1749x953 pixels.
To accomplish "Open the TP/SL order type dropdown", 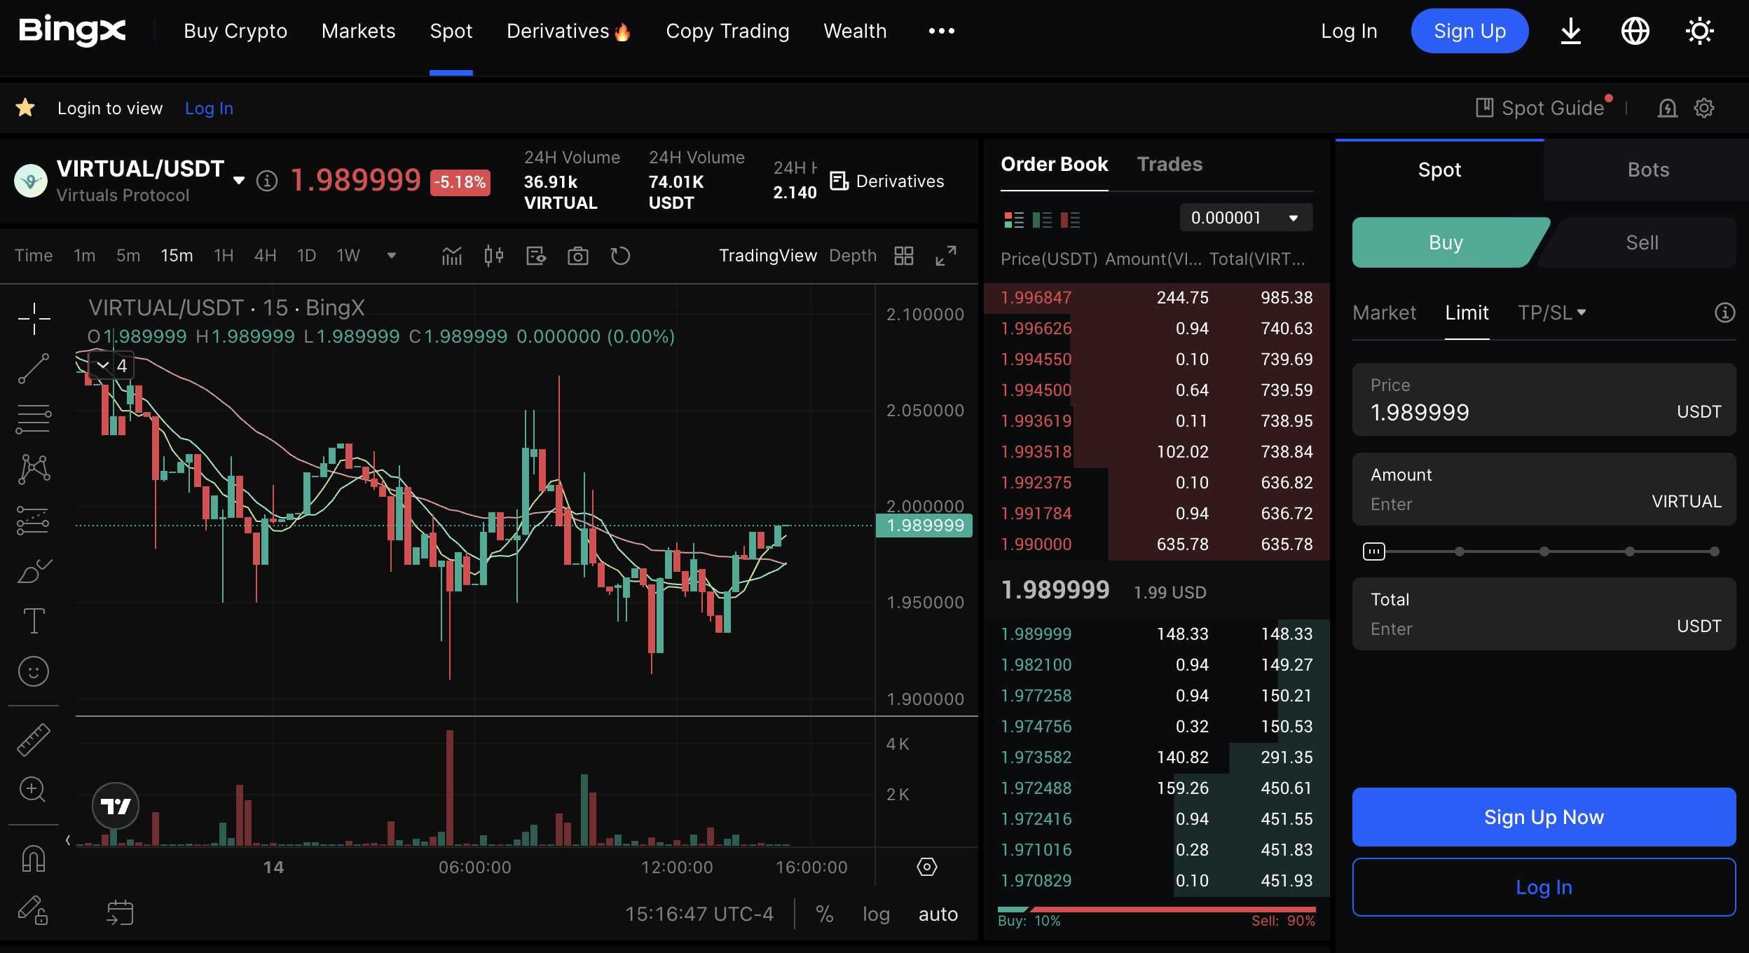I will tap(1551, 313).
